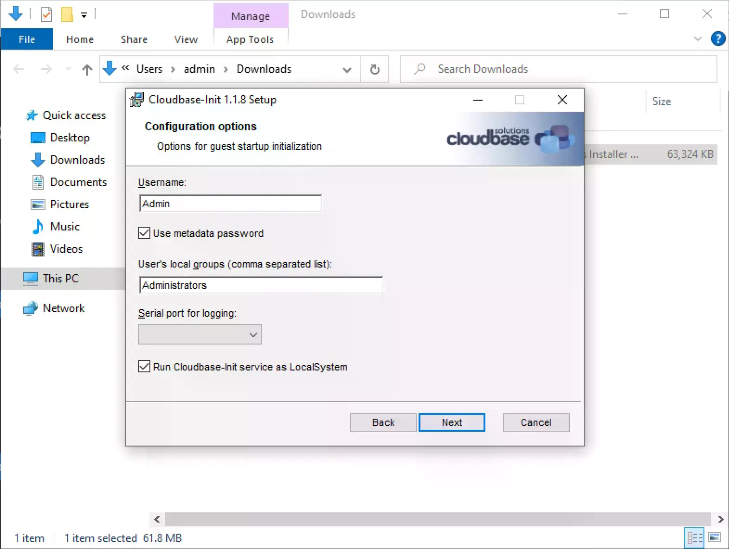
Task: Open the Customize Quick Access Toolbar arrow
Action: (x=84, y=15)
